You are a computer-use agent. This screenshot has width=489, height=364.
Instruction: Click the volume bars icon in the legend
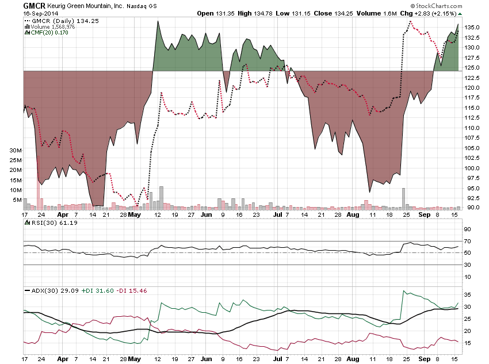(x=27, y=27)
